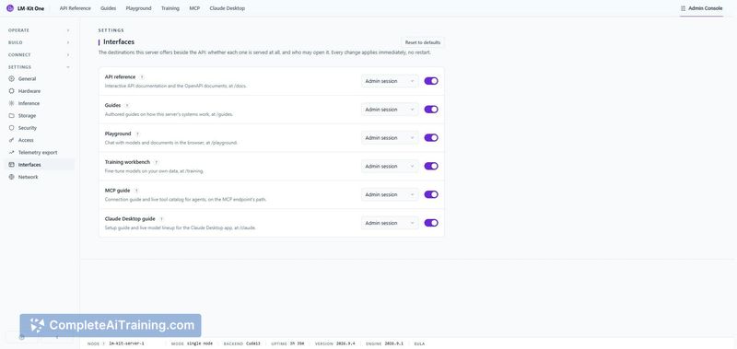Open the MCP guide access dropdown
The height and width of the screenshot is (349, 737).
[390, 194]
